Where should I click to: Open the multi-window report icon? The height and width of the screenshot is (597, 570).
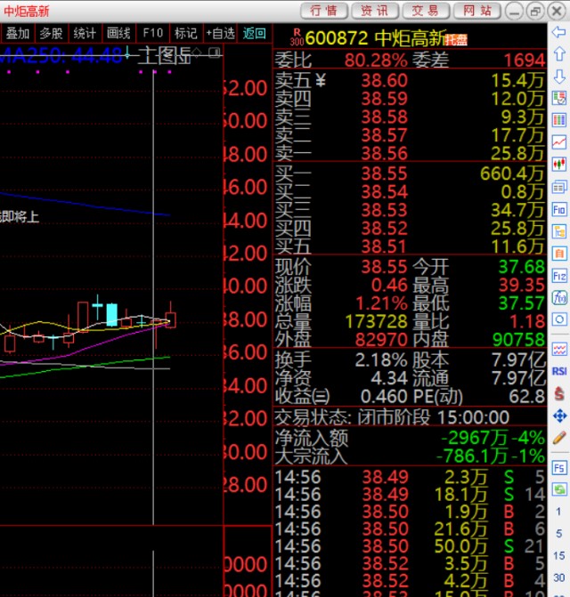click(559, 187)
